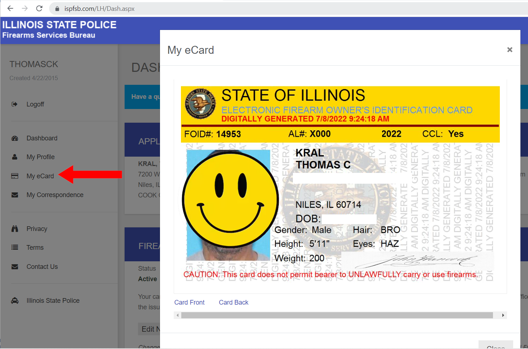
Task: Click the browser forward arrow
Action: coord(25,8)
